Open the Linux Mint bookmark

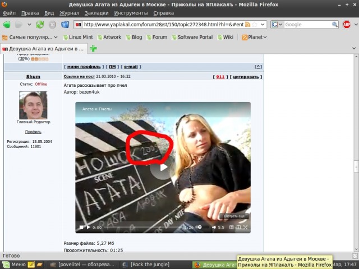[x=78, y=37]
